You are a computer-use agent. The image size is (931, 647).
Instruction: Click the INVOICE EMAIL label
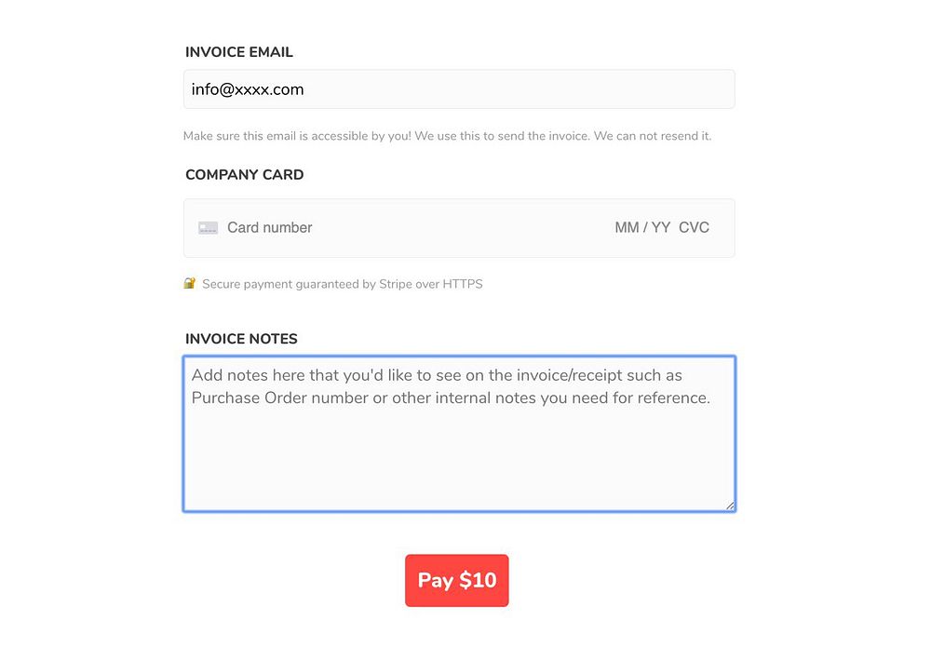click(x=239, y=52)
